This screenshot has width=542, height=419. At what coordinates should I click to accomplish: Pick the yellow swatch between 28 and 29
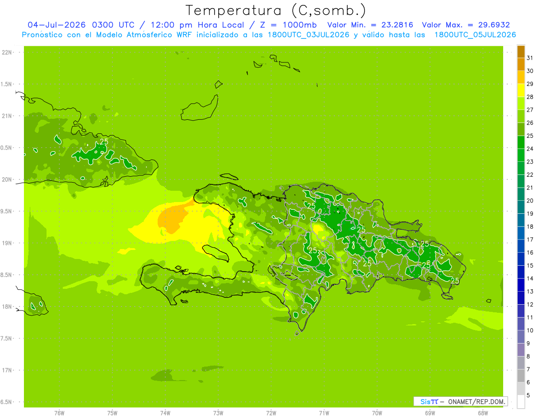[521, 90]
